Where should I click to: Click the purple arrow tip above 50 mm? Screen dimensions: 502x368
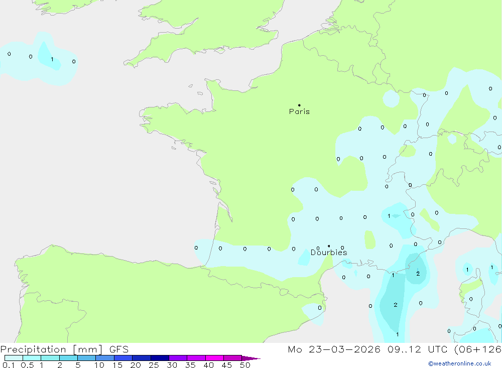[x=251, y=358]
